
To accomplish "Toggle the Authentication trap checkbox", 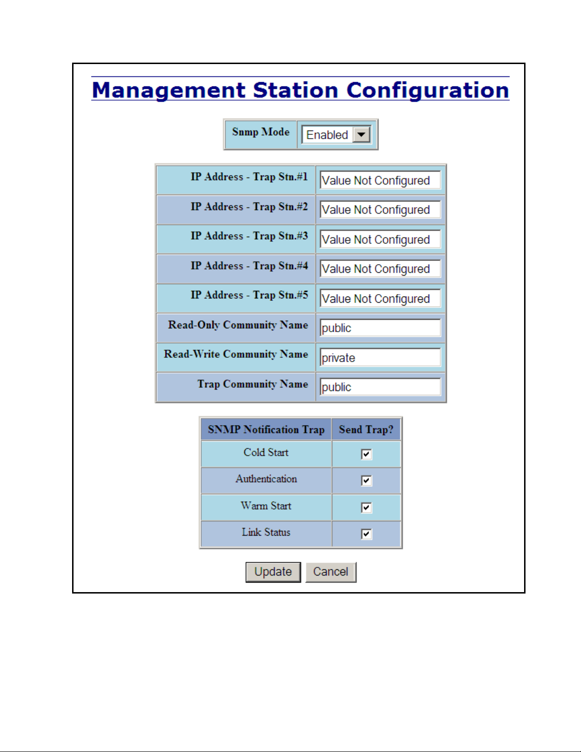I will pyautogui.click(x=366, y=481).
